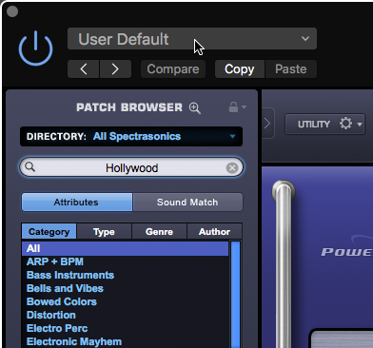The image size is (373, 348).
Task: Click the Hollywood search field
Action: 131,167
